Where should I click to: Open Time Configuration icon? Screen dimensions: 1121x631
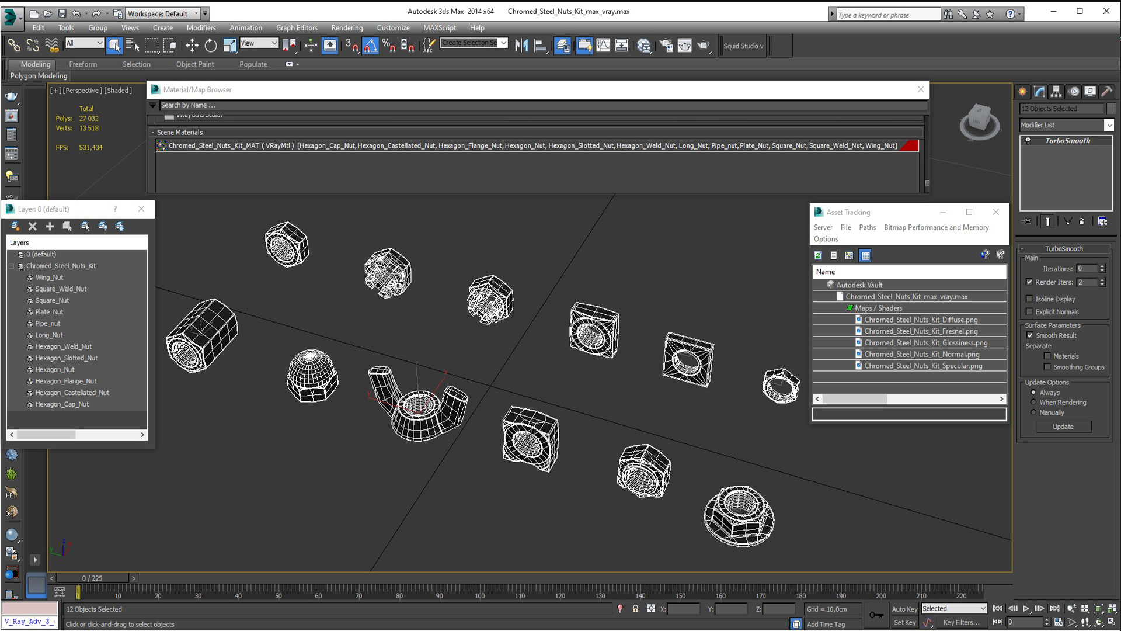pos(1059,622)
